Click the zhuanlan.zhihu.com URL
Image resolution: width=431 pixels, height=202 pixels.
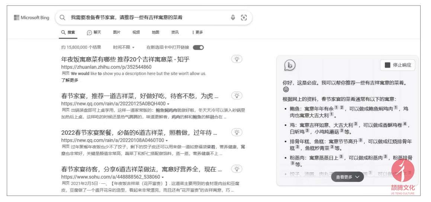106,67
